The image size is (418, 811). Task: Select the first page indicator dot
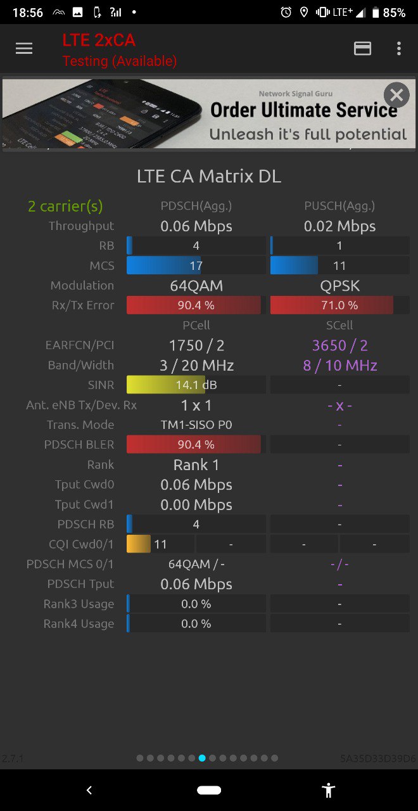tap(140, 758)
